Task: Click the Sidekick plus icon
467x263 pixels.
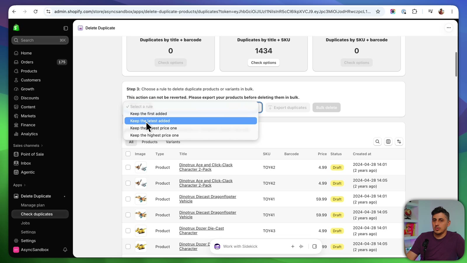Action: pyautogui.click(x=293, y=246)
